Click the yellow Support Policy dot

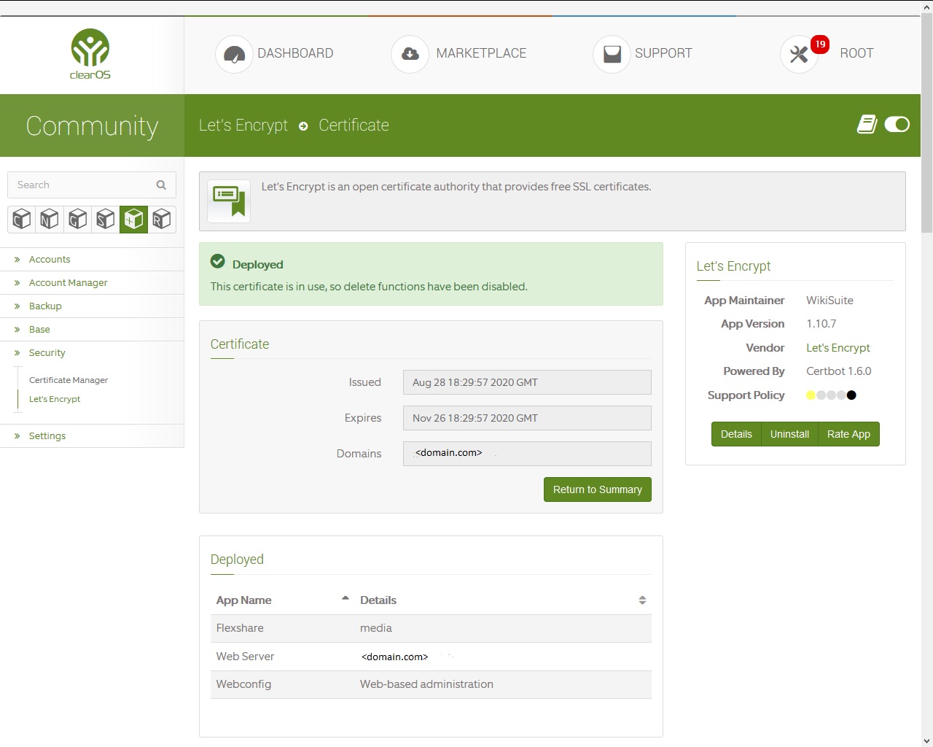pos(811,395)
